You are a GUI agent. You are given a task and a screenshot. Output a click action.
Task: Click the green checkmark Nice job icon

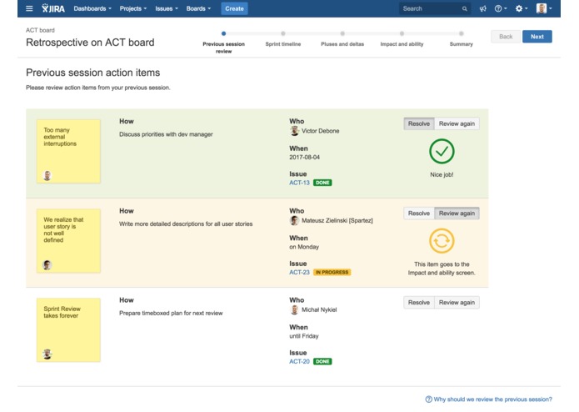pos(442,151)
